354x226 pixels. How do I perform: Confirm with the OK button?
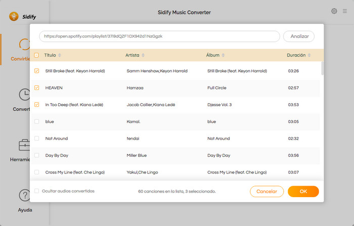point(303,192)
